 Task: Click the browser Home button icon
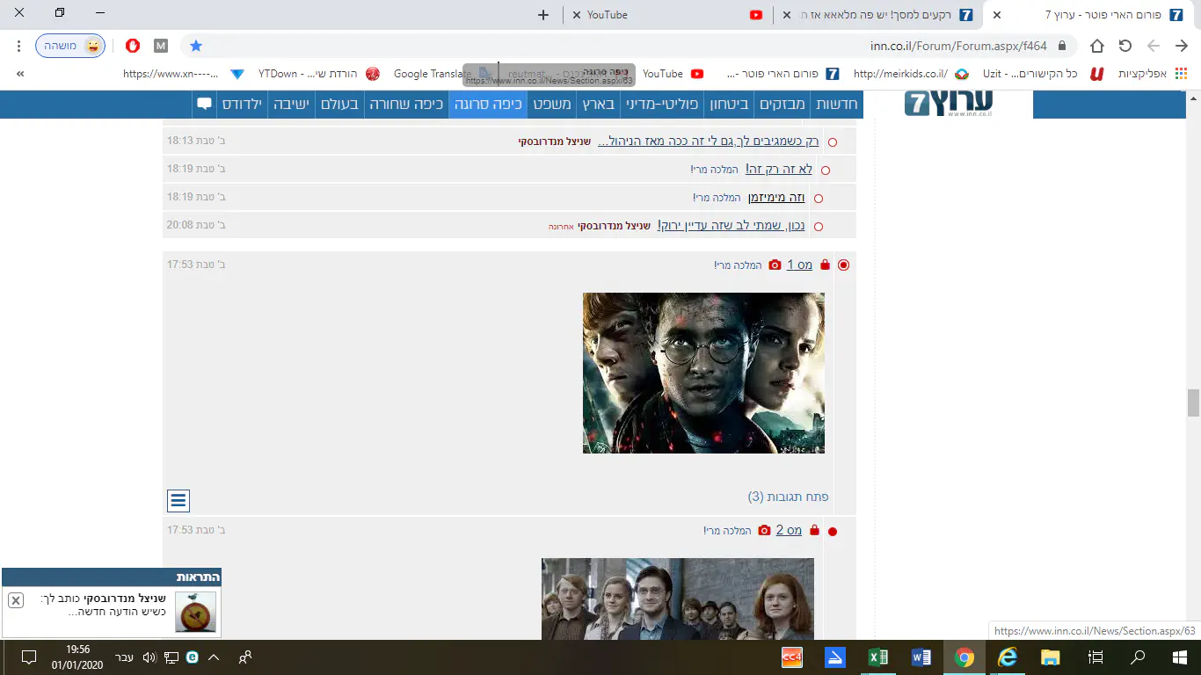coord(1097,46)
